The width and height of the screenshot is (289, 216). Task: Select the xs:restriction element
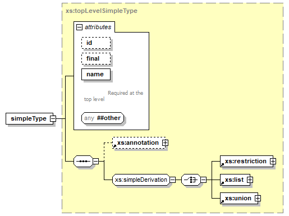[x=246, y=161]
